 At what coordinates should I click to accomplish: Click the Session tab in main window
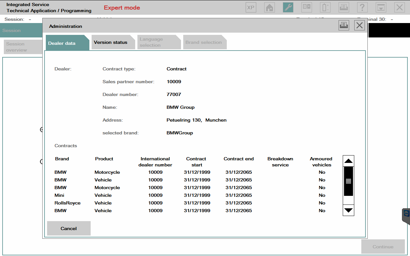[x=21, y=30]
